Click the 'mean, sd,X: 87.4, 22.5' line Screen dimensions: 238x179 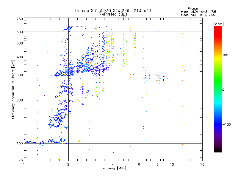(198, 15)
